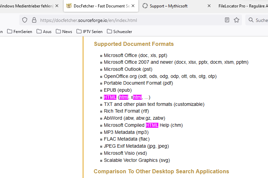Click the 'OpenOffice.org (odt, ods...)' item
268x178 pixels.
point(160,76)
